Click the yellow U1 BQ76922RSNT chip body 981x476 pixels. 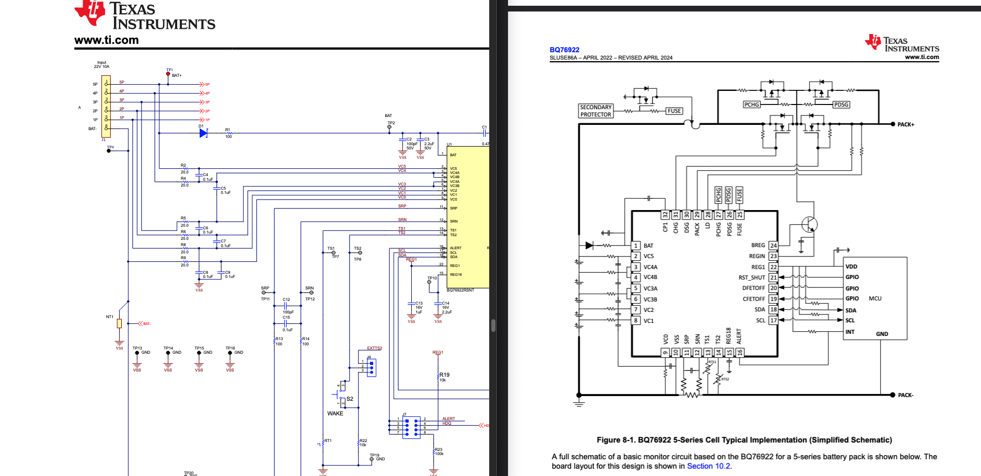click(468, 217)
